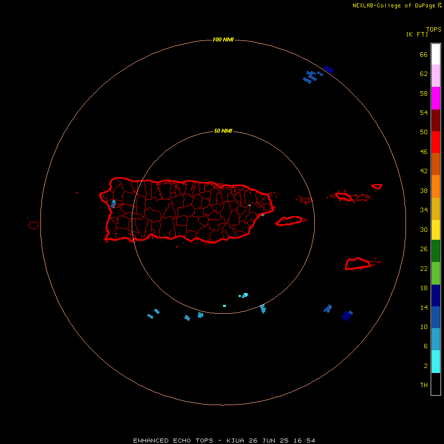Click the legend value '62'
Image resolution: width=444 pixels, height=444 pixels.
point(424,74)
